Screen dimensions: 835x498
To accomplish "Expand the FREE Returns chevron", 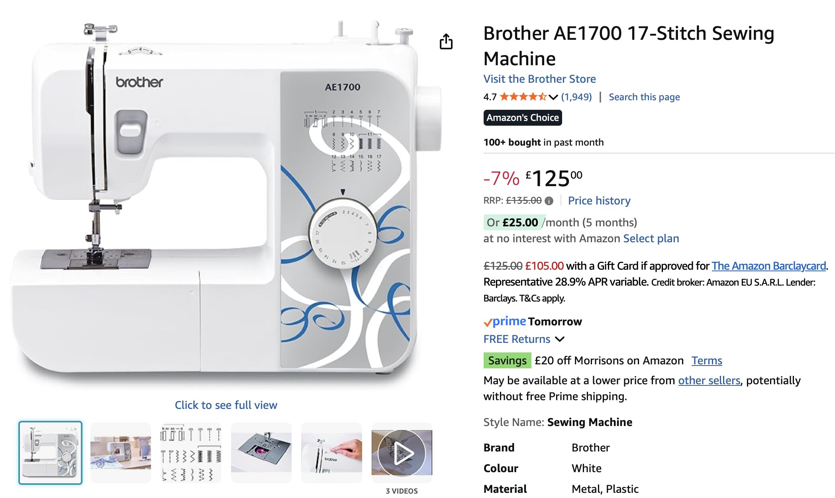I will 560,339.
